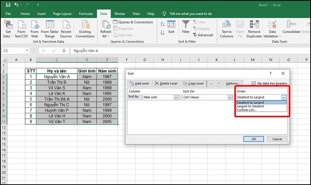This screenshot has height=185, width=311.
Task: Expand the Sort by column dropdown
Action: 176,97
